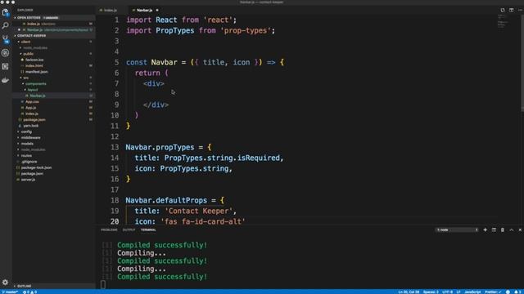
Task: Kill terminal with trash icon
Action: click(502, 229)
